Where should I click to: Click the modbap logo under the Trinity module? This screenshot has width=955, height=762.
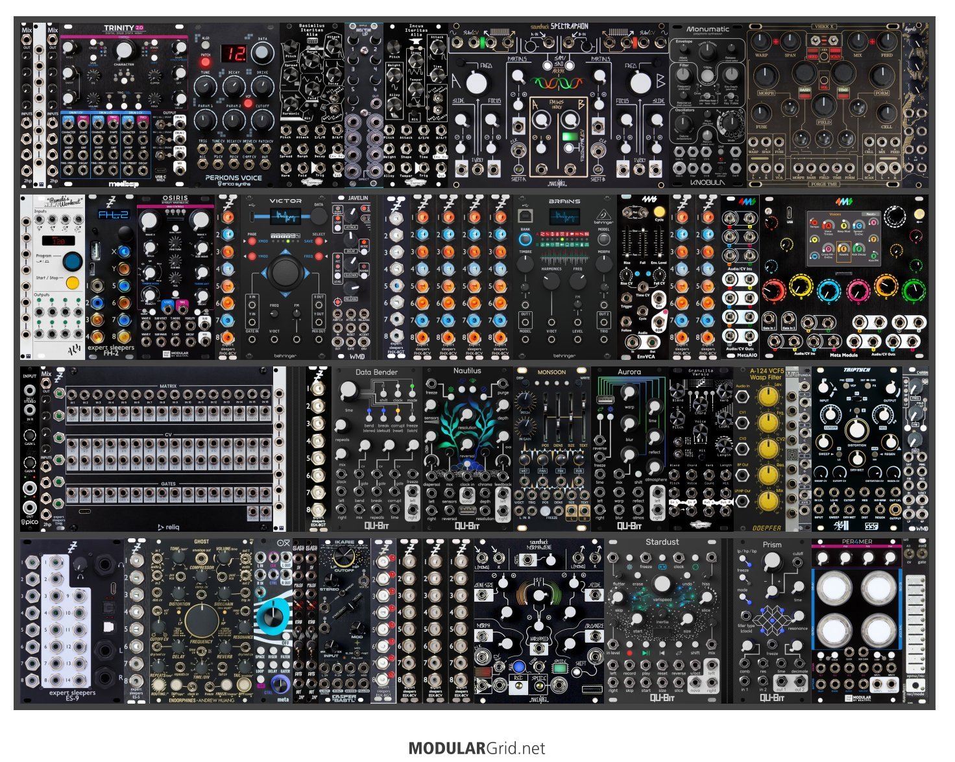point(124,184)
